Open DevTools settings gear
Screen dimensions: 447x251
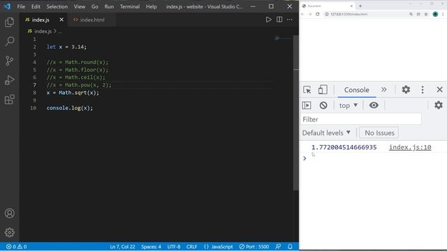click(406, 90)
